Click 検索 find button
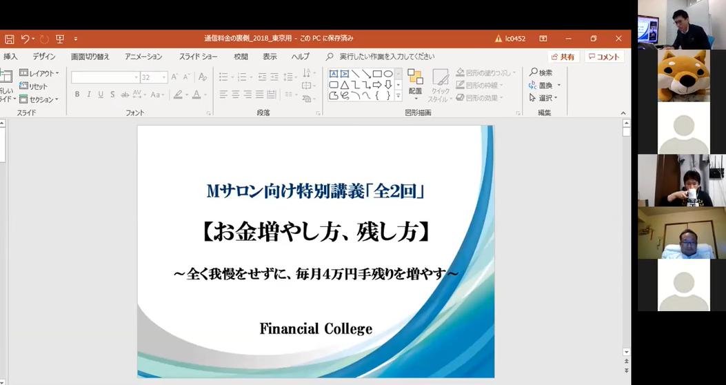The image size is (726, 385). (x=541, y=72)
